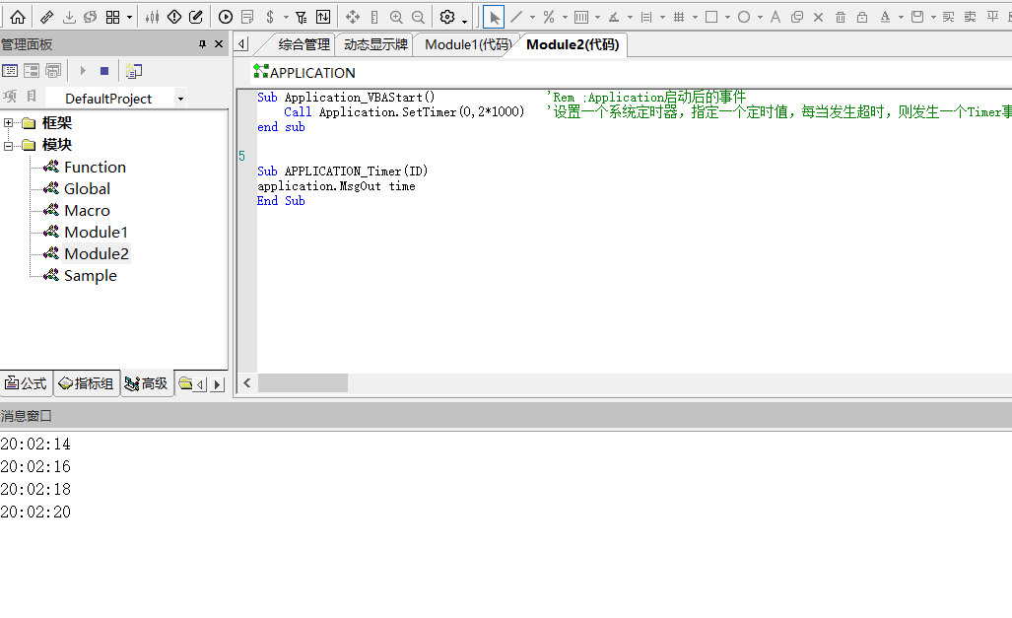Select the rectangle drawing tool
Viewport: 1012px width, 618px height.
pos(711,17)
